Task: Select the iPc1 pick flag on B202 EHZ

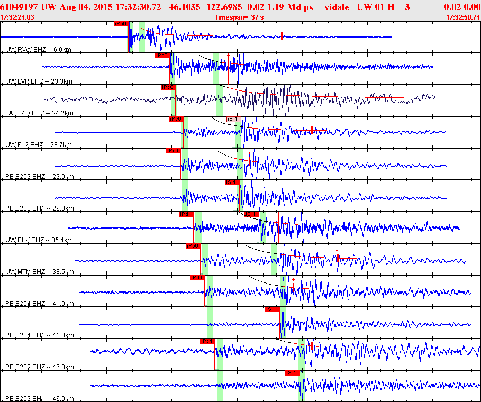Action: pyautogui.click(x=207, y=341)
